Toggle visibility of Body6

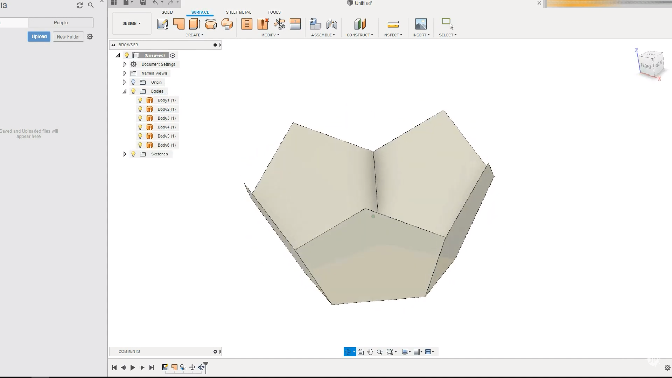[x=140, y=145]
